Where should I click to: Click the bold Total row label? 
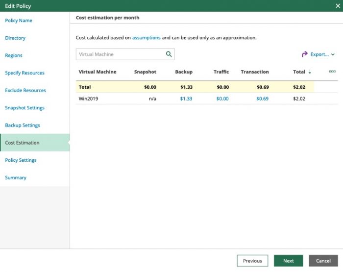pyautogui.click(x=85, y=87)
